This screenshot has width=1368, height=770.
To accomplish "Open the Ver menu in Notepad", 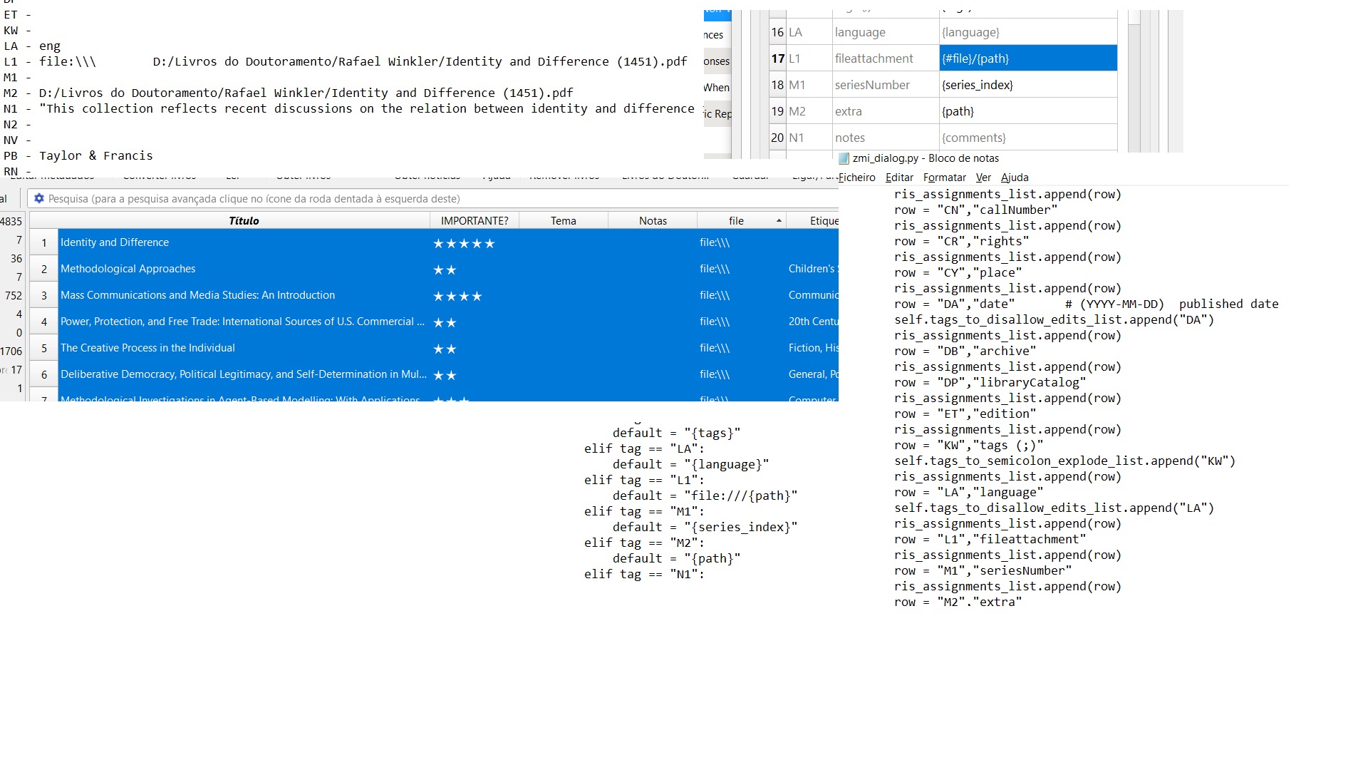I will (x=983, y=178).
